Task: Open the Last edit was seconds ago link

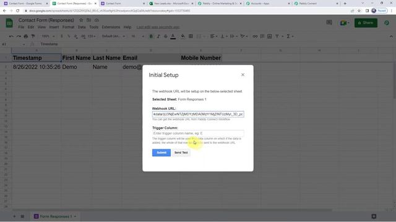Action: click(158, 27)
